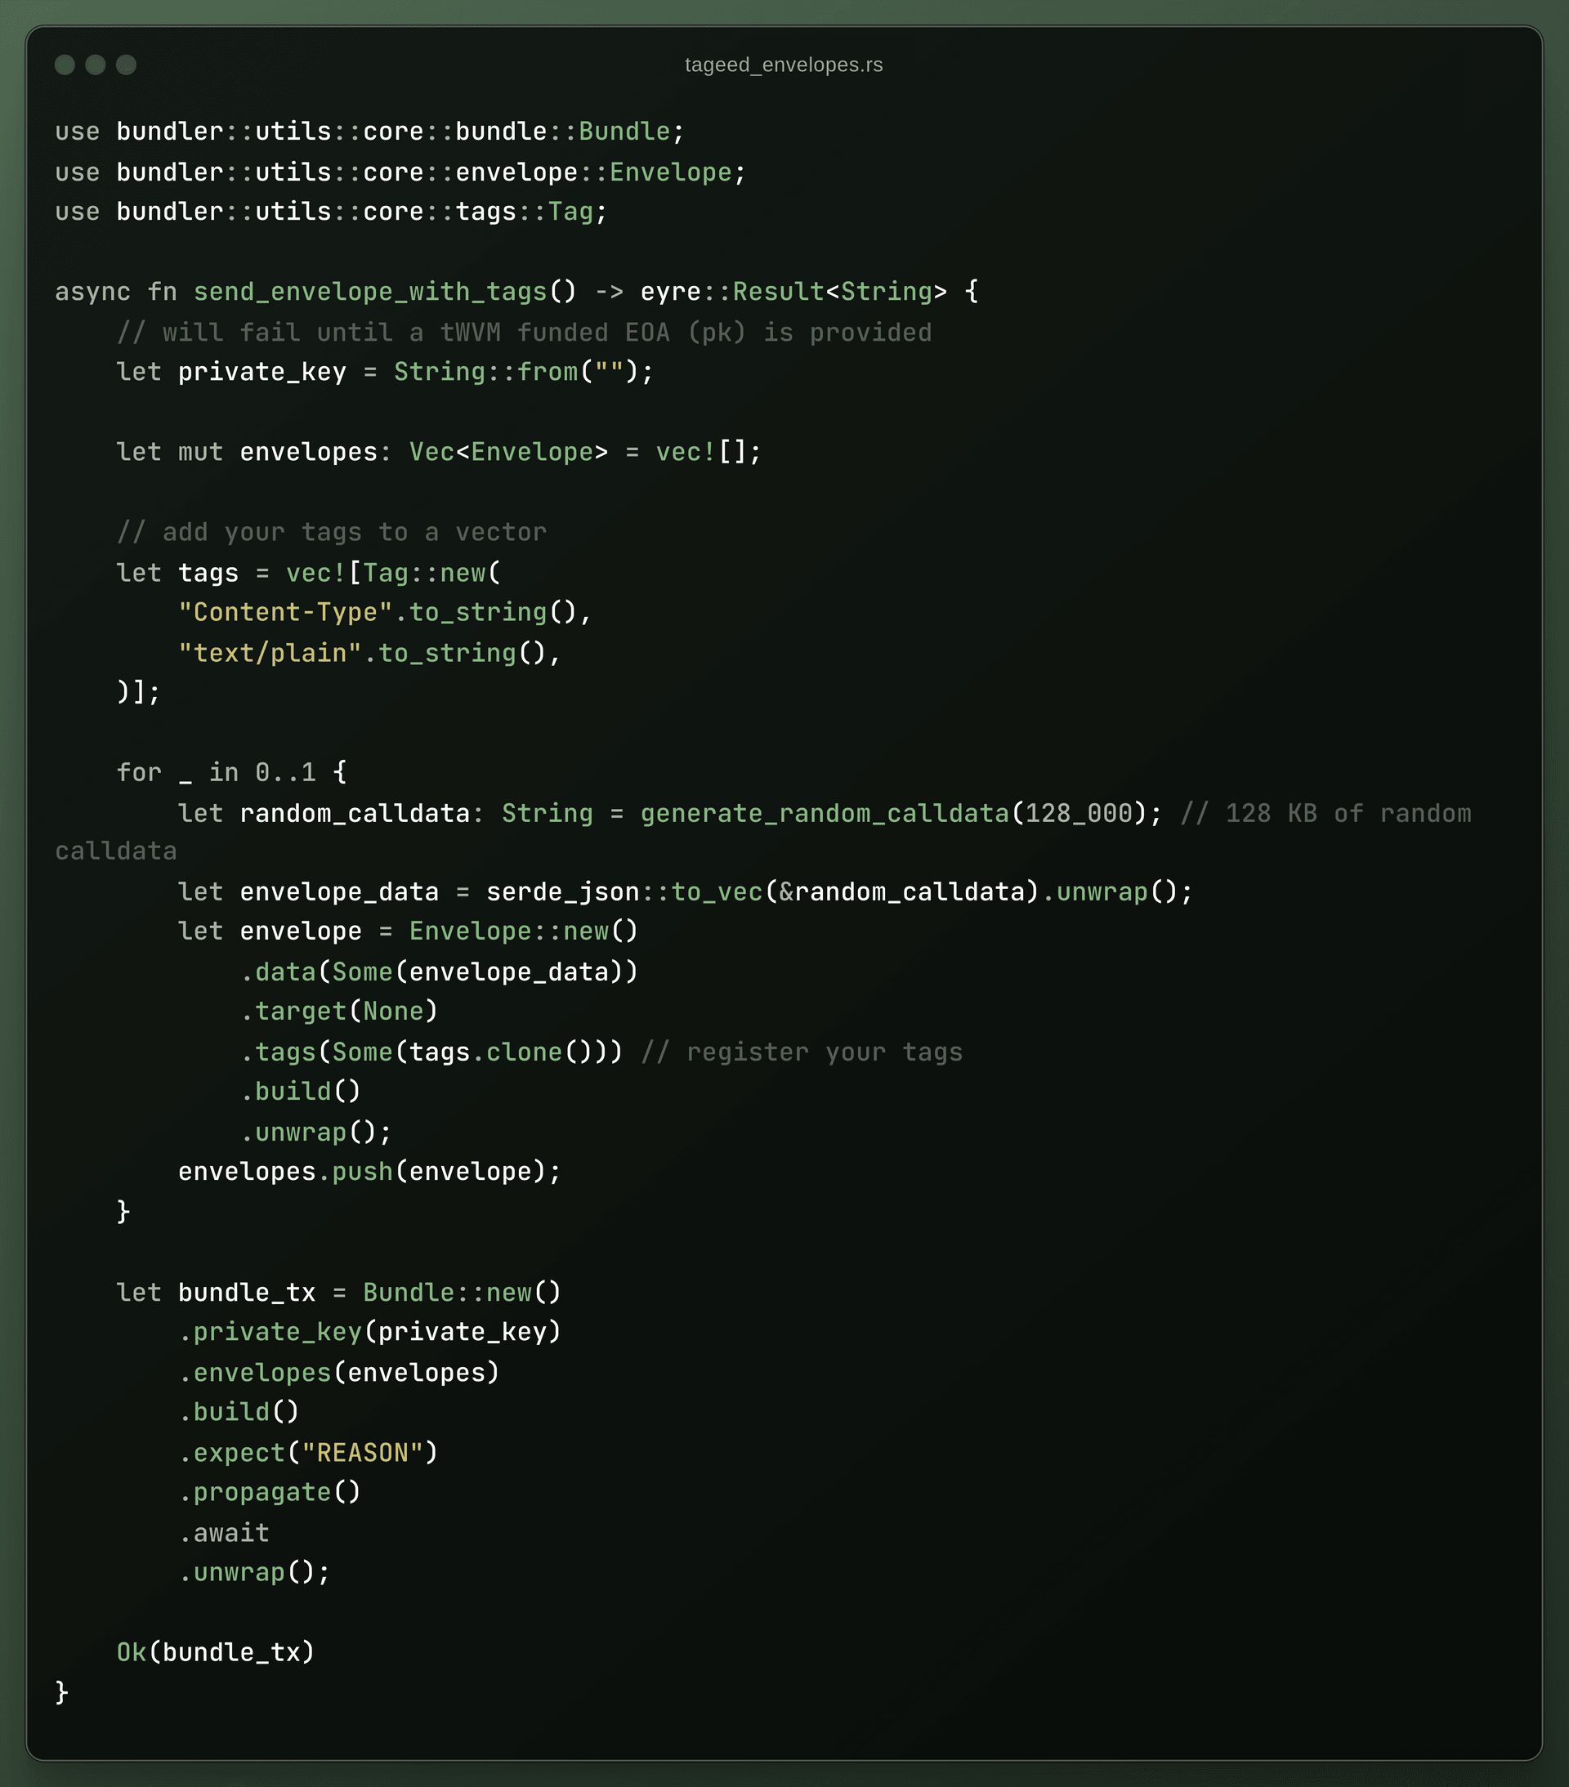Click random_calldata in its let declaration
This screenshot has width=1569, height=1787.
354,813
